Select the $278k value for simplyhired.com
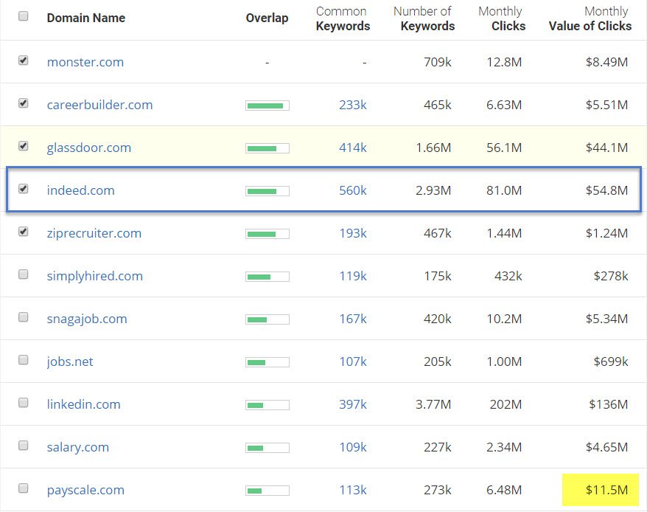647x512 pixels. click(611, 276)
